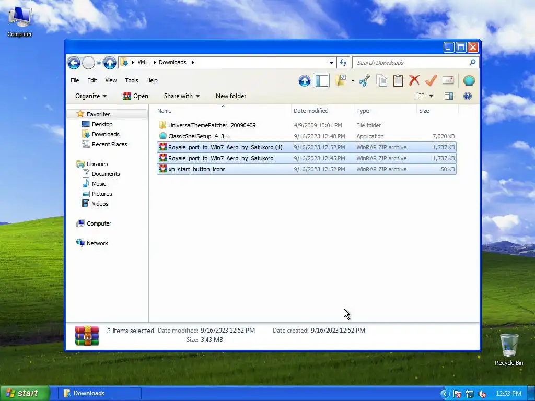Click the Recycle Bin desktop icon

(x=509, y=349)
